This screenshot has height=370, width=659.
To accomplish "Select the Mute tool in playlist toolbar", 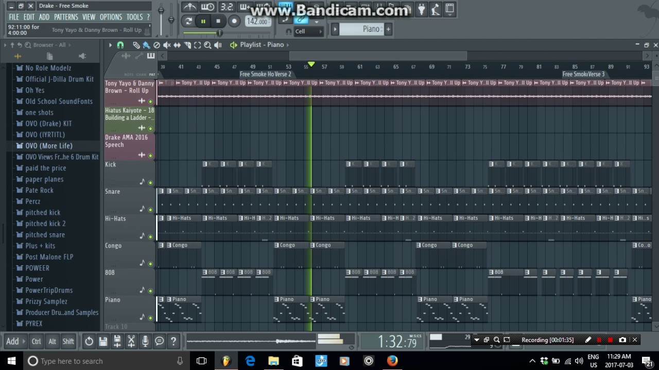I will [167, 45].
